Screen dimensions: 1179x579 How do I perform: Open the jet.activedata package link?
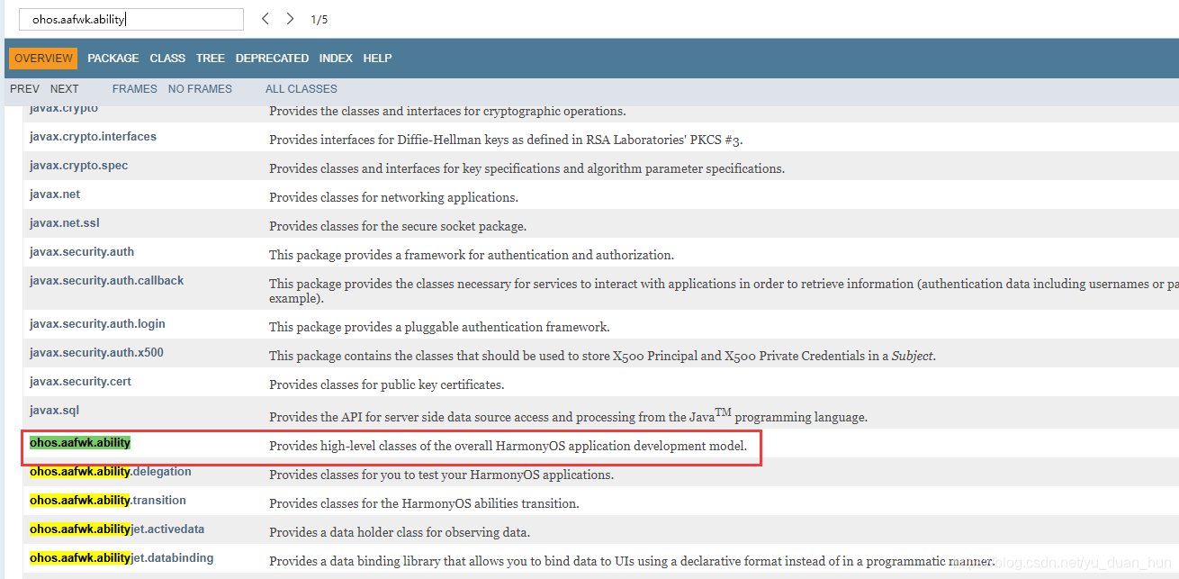click(x=117, y=529)
